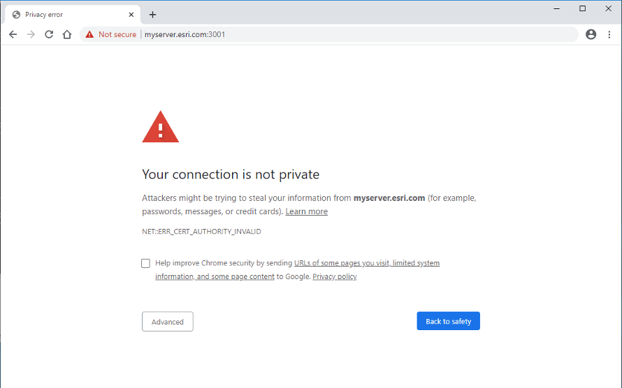Go to the browser home page
The height and width of the screenshot is (388, 622).
tap(67, 34)
